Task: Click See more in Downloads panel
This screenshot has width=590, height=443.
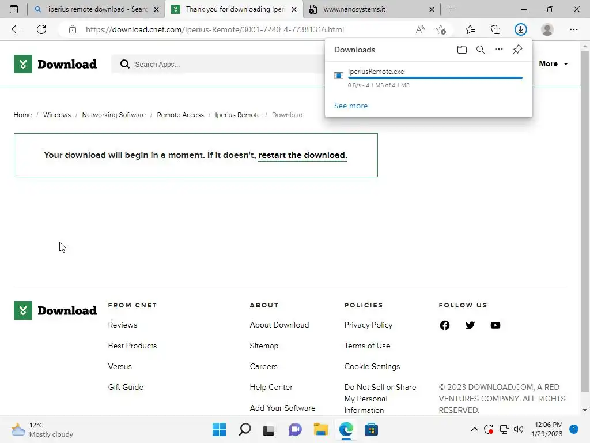Action: click(351, 106)
